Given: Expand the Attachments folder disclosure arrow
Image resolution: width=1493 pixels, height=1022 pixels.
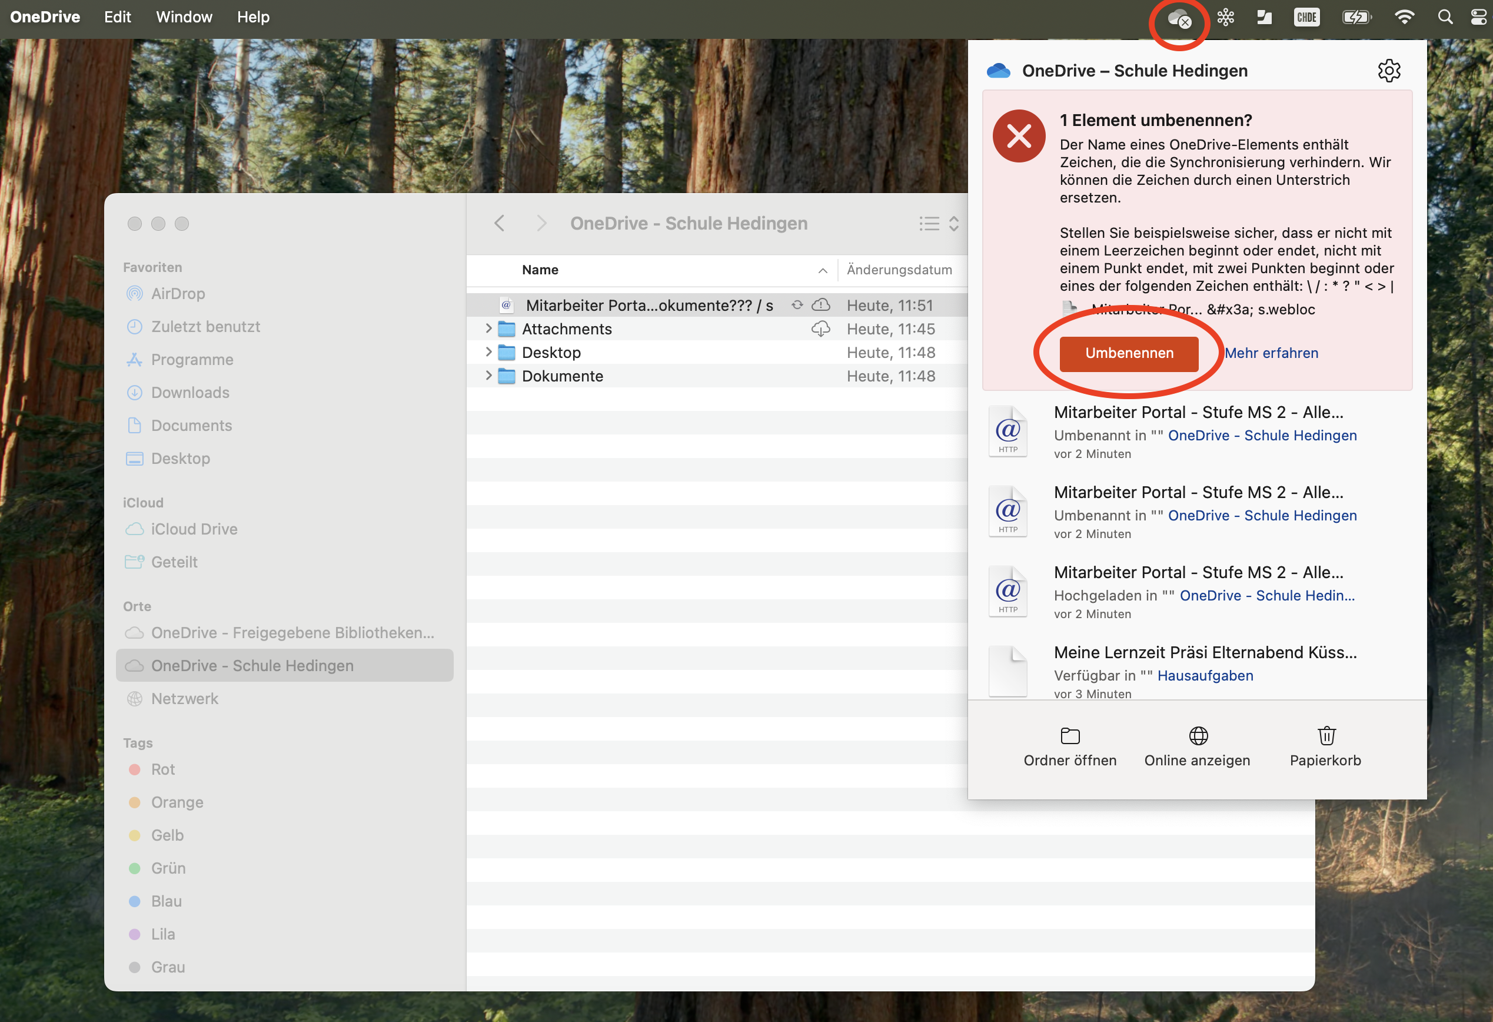Looking at the screenshot, I should pos(488,329).
